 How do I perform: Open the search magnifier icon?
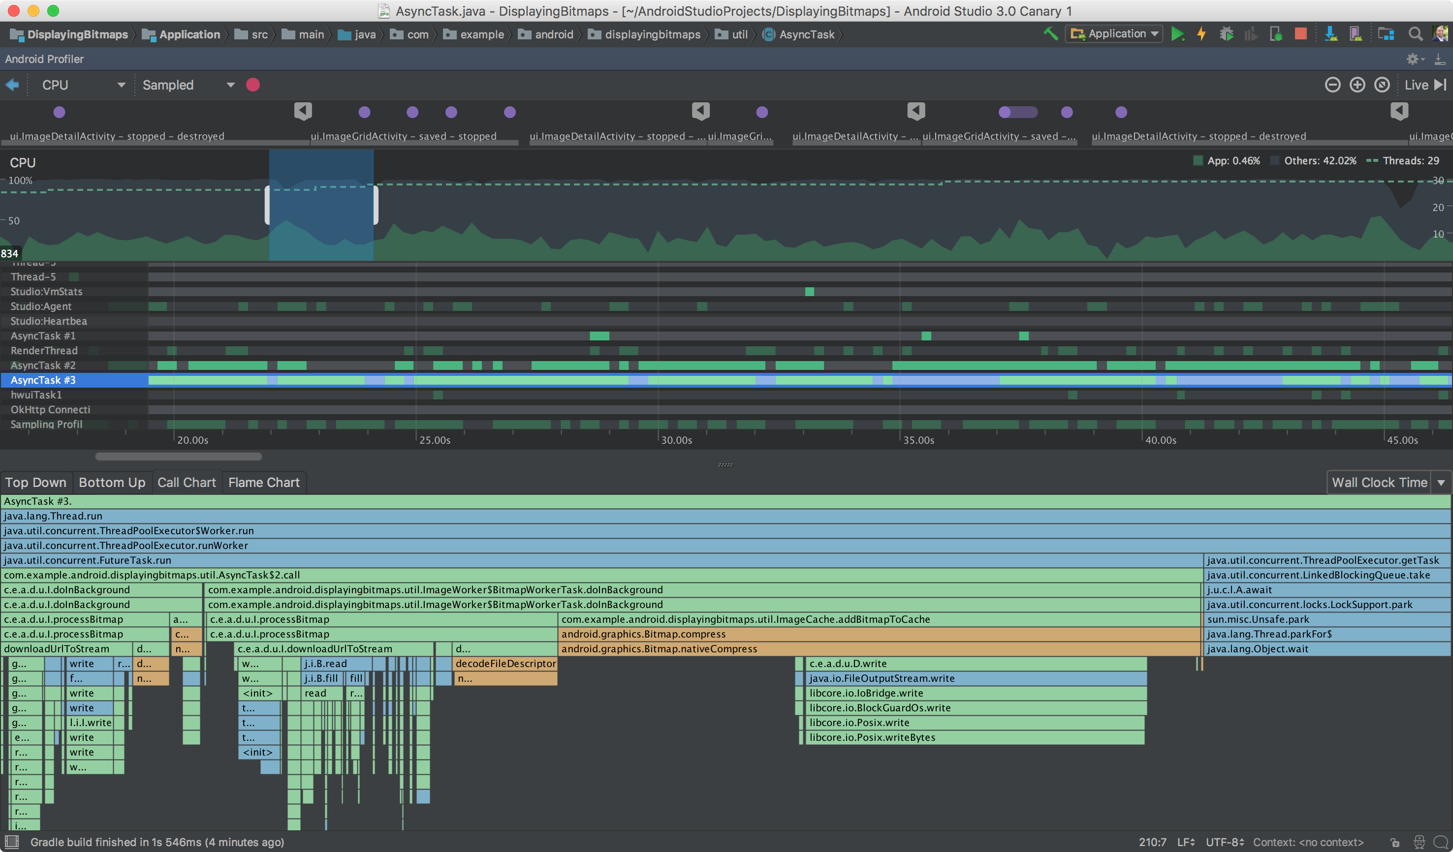click(x=1415, y=34)
